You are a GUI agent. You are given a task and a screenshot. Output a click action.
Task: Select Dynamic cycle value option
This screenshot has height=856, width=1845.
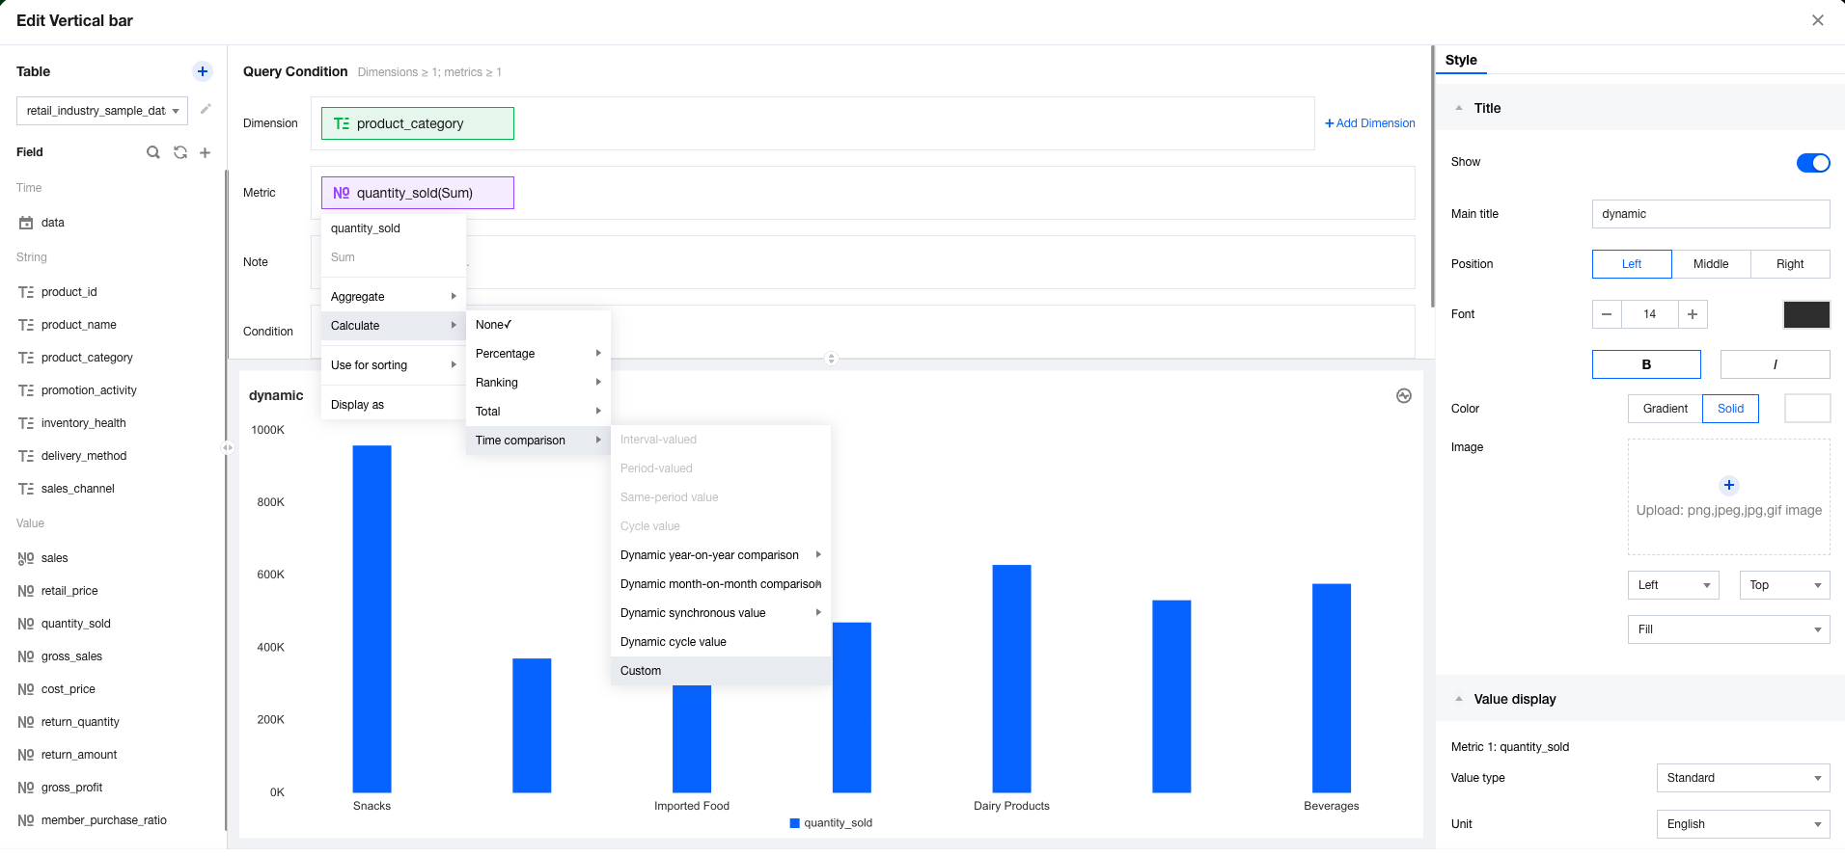[x=721, y=642]
